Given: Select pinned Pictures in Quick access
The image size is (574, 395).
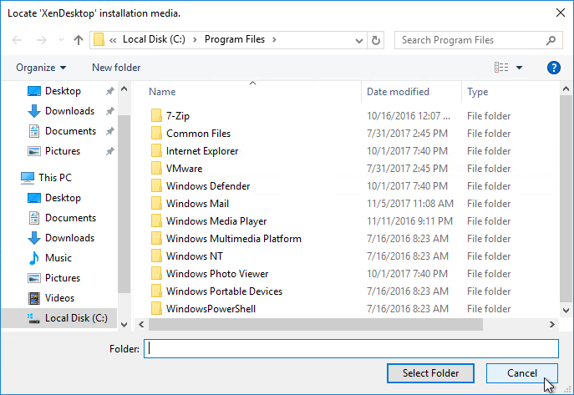Looking at the screenshot, I should [62, 151].
